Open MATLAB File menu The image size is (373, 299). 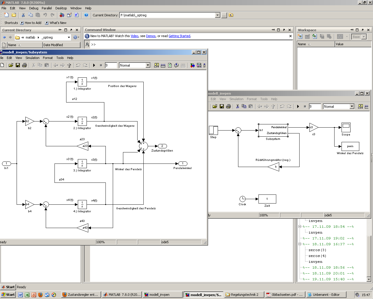pyautogui.click(x=4, y=8)
